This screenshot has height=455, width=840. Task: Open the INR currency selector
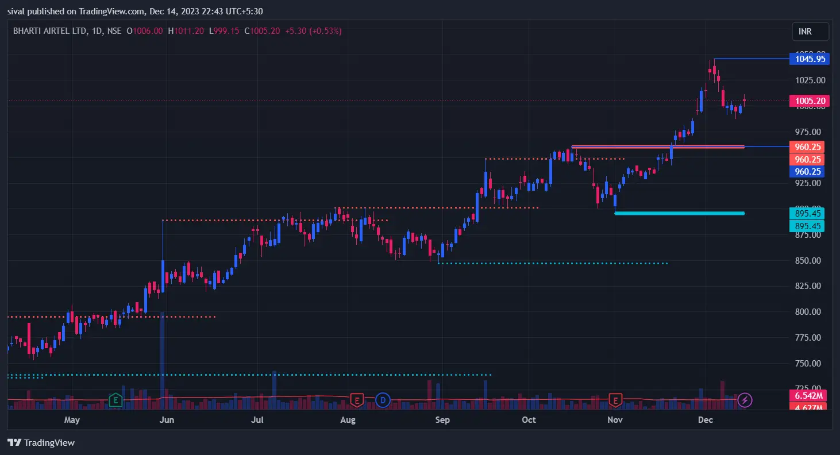tap(810, 32)
